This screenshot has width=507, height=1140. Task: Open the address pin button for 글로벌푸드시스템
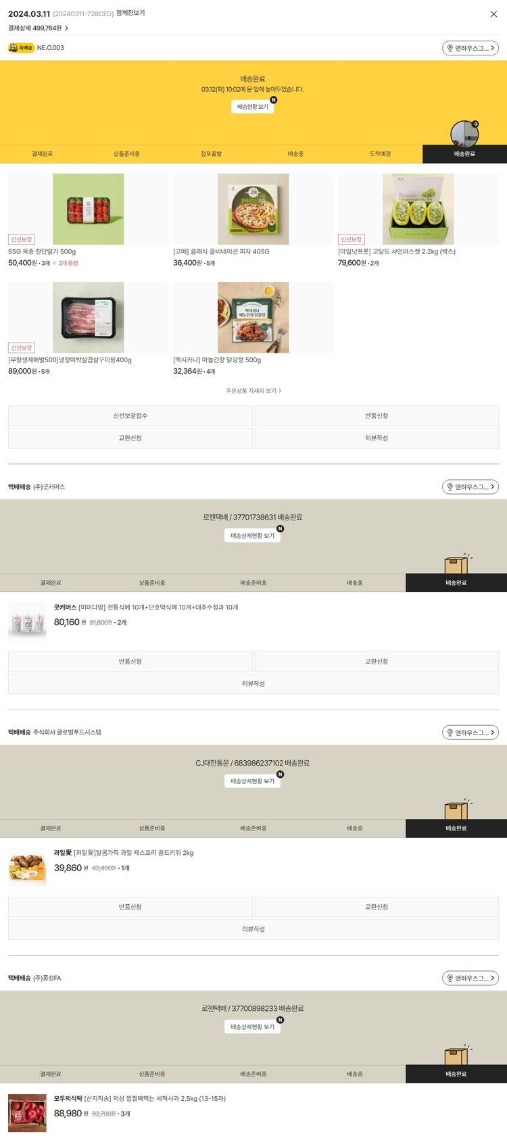[x=470, y=733]
